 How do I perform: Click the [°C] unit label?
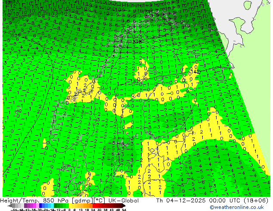click(99, 201)
